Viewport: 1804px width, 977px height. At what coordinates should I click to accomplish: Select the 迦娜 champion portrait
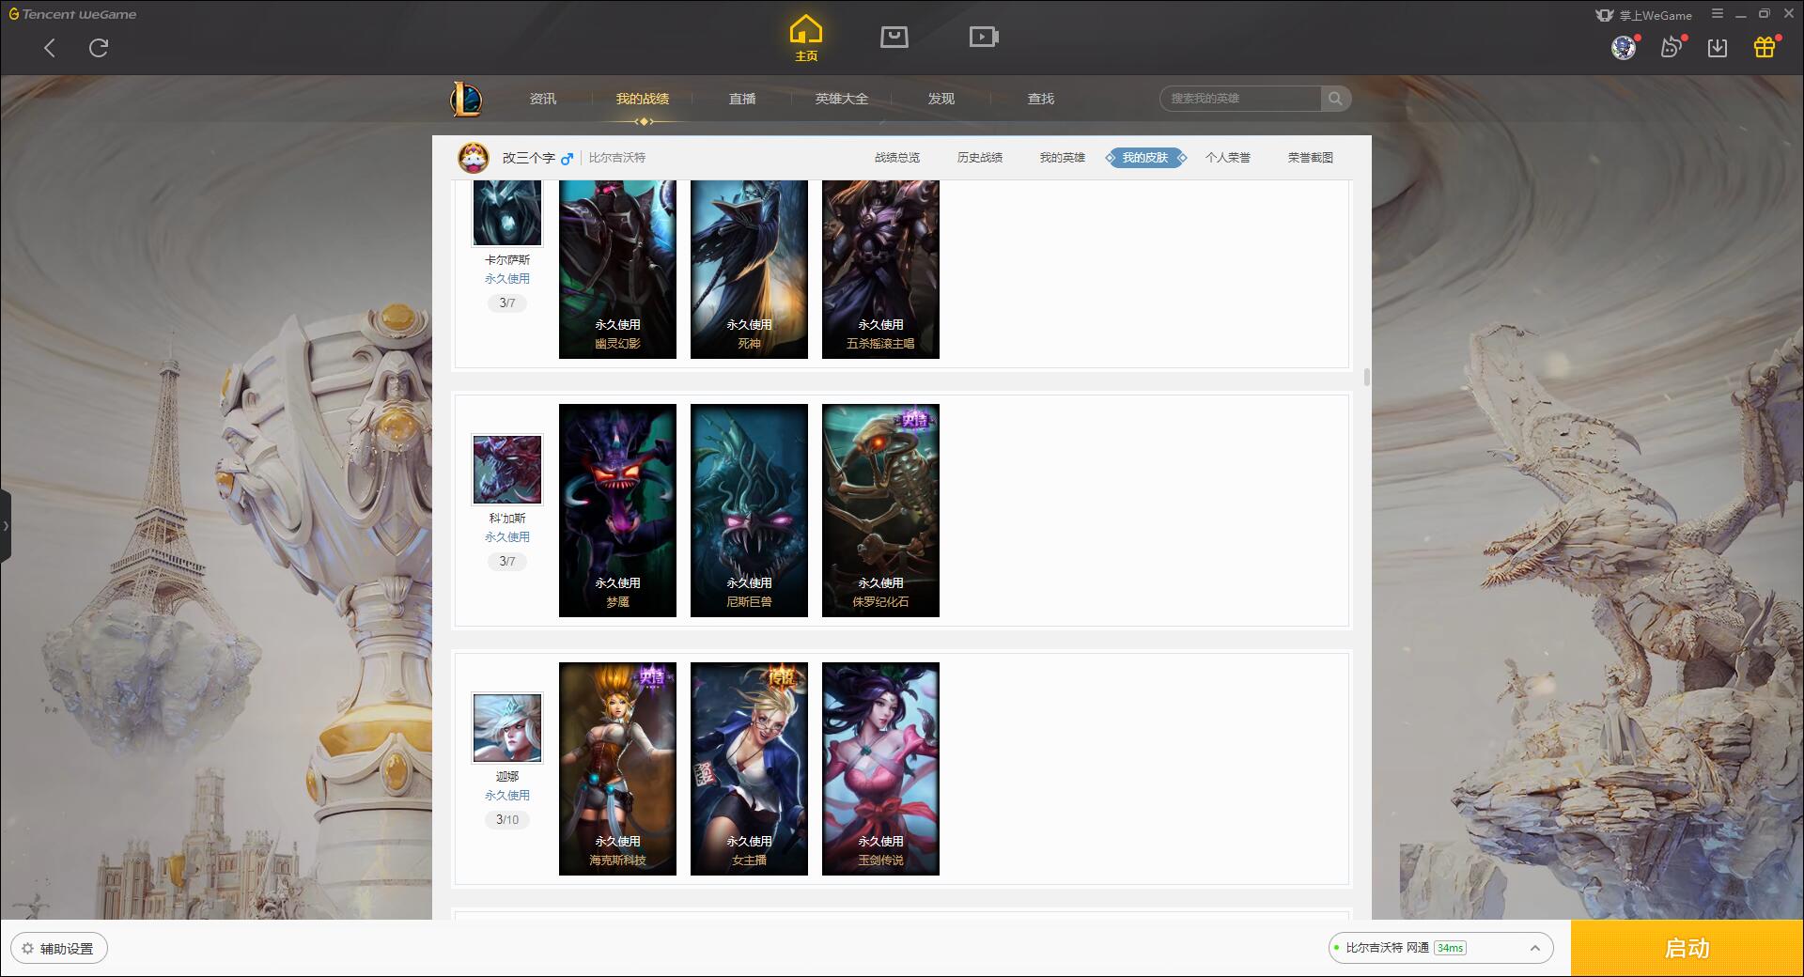(507, 727)
